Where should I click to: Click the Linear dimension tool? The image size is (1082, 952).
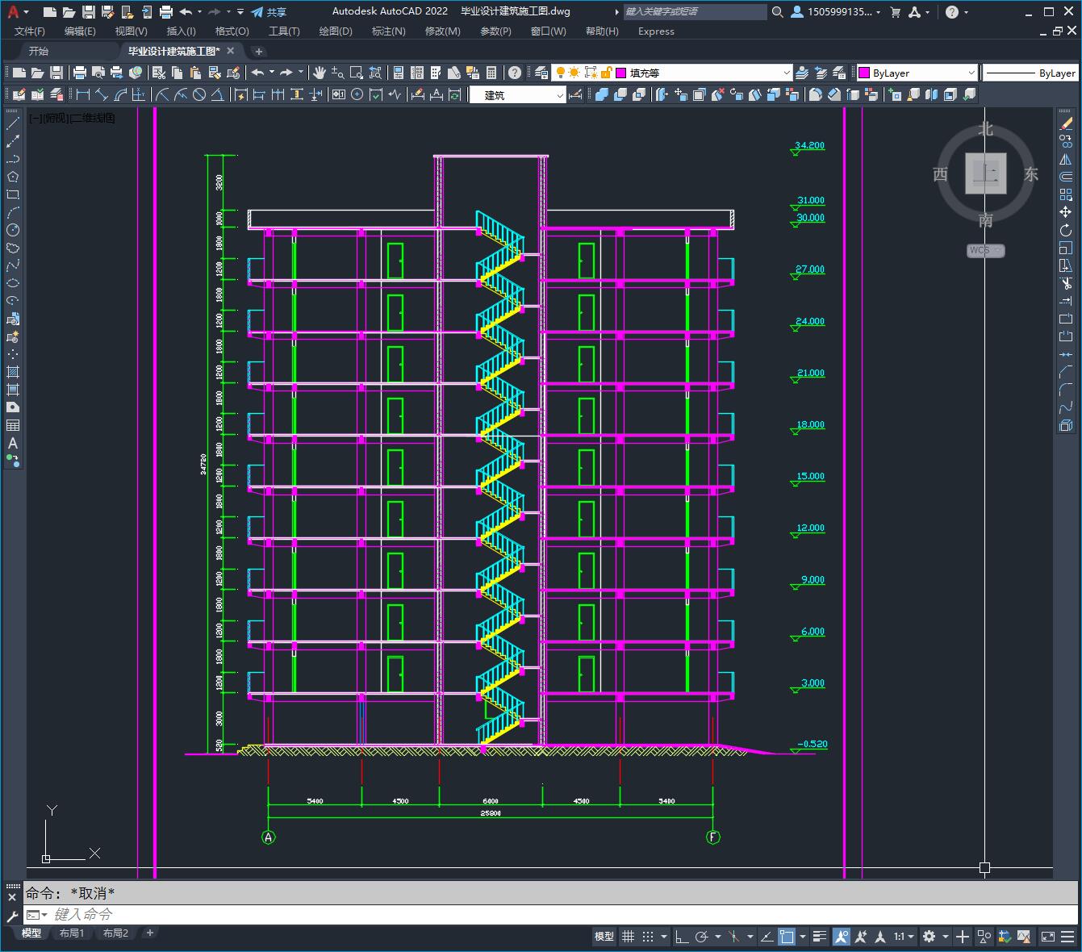(x=83, y=94)
